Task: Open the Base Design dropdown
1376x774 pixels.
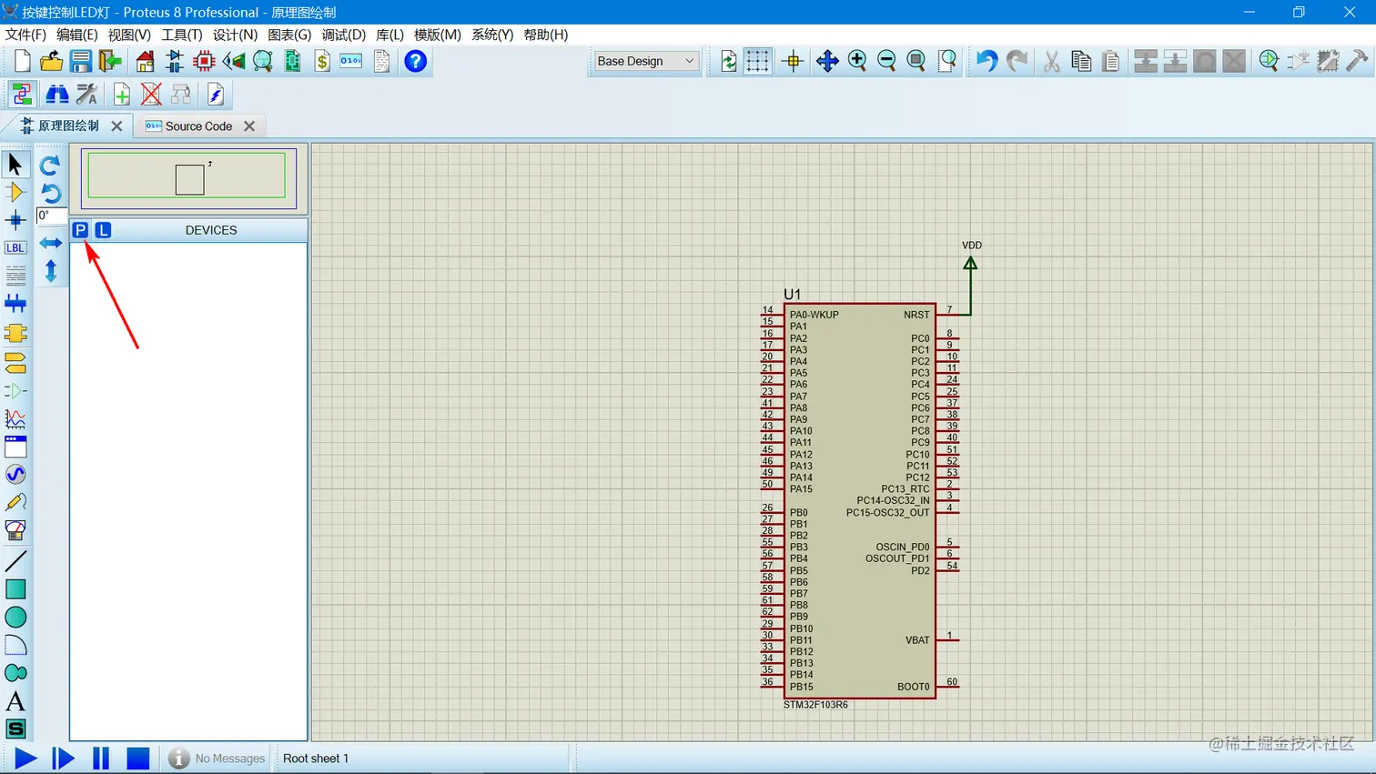Action: [x=645, y=61]
